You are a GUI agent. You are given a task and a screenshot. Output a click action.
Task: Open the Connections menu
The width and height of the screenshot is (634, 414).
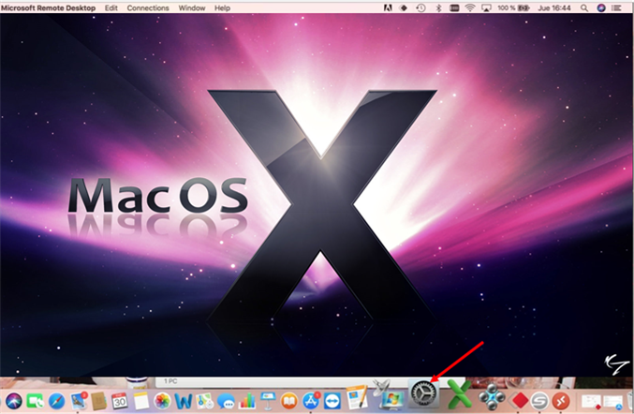pyautogui.click(x=148, y=8)
